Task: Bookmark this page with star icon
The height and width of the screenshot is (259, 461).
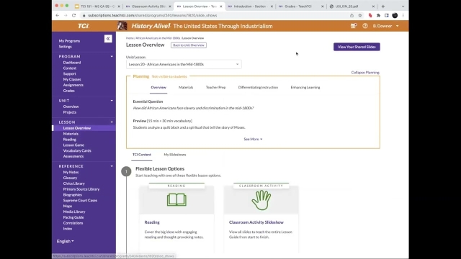Action: (x=360, y=15)
